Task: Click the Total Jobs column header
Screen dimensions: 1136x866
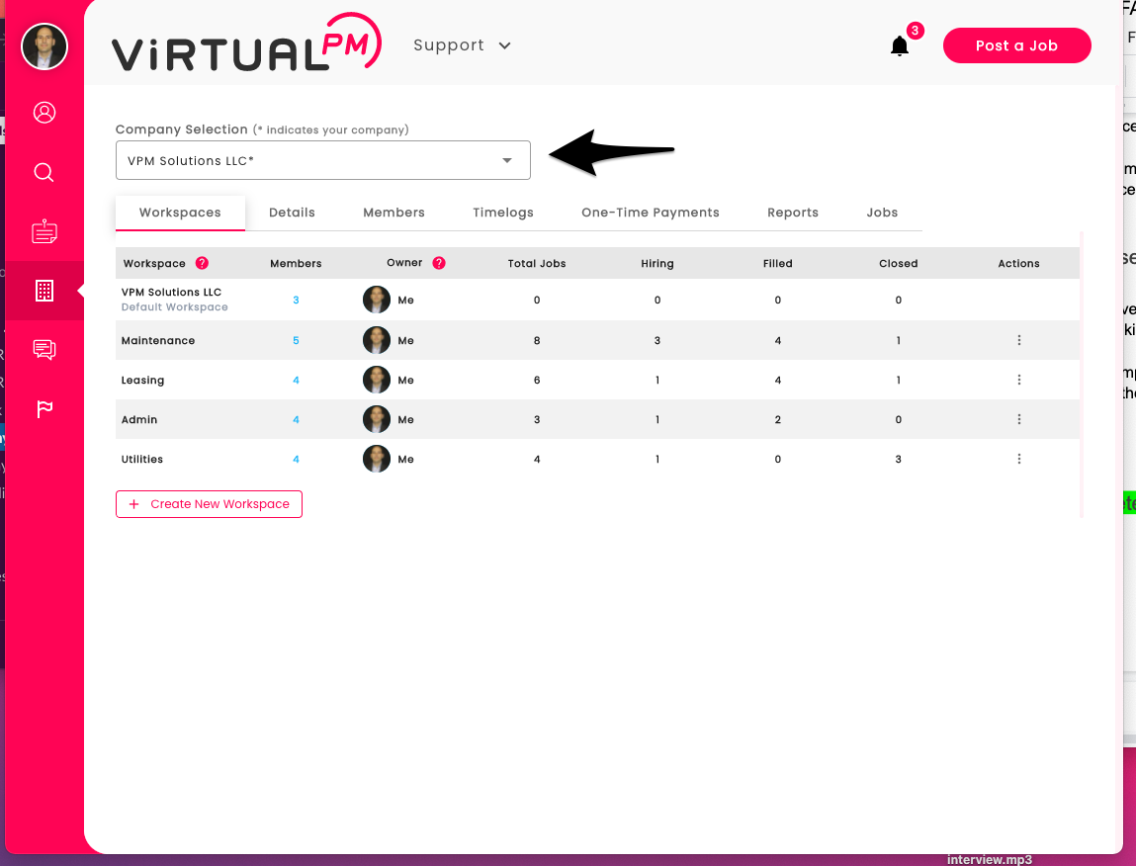Action: point(537,263)
